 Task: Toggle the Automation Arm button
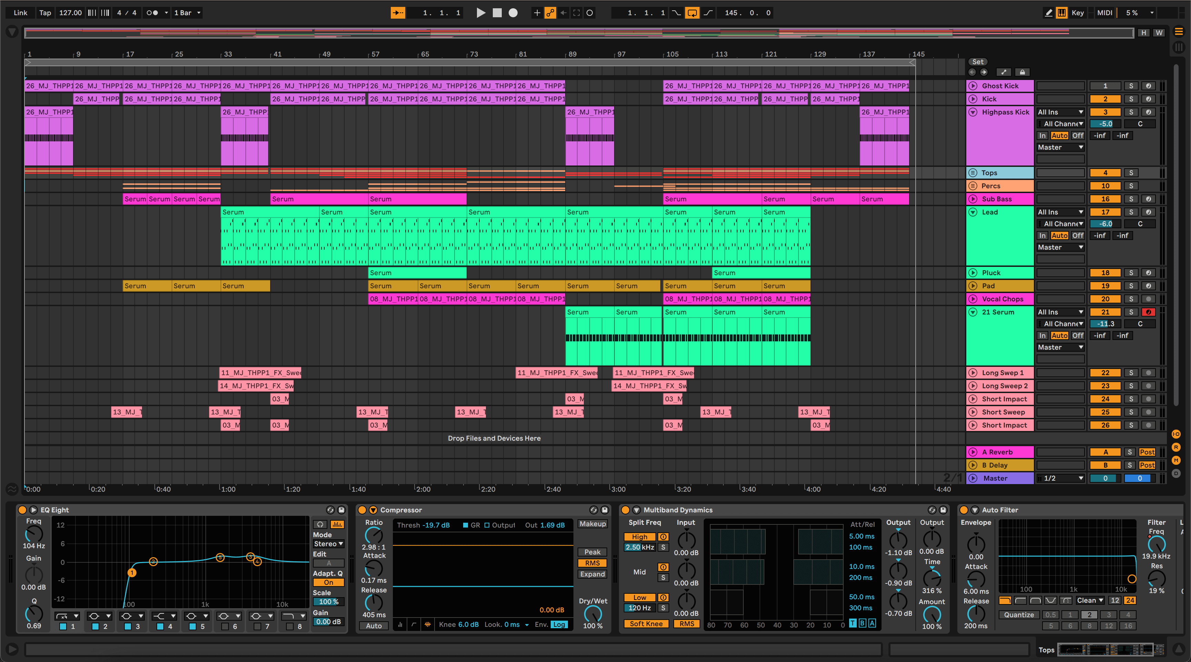pos(550,13)
